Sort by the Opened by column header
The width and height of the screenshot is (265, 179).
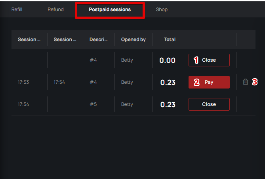[x=133, y=40]
